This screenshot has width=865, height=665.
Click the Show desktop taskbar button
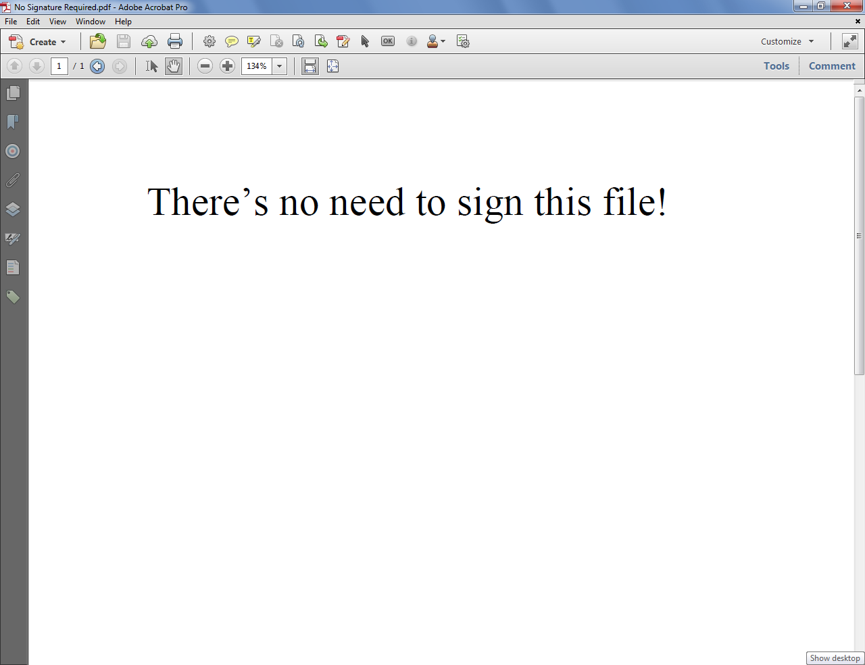(x=835, y=658)
